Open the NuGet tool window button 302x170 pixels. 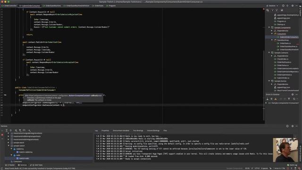(x=10, y=165)
